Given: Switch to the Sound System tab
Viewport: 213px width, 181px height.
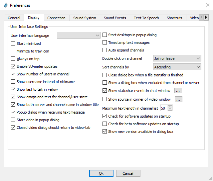Looking at the screenshot, I should pyautogui.click(x=85, y=18).
